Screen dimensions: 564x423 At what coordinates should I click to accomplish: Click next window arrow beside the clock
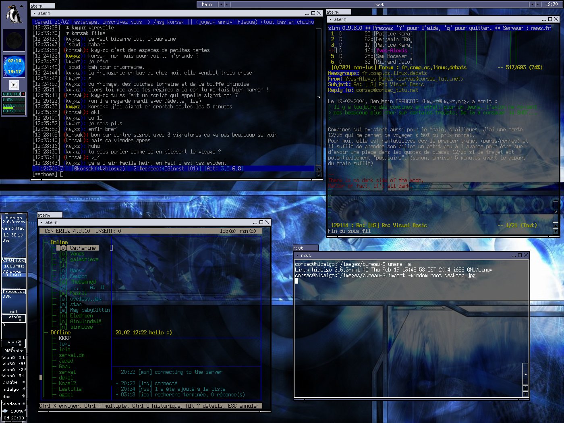pos(539,4)
